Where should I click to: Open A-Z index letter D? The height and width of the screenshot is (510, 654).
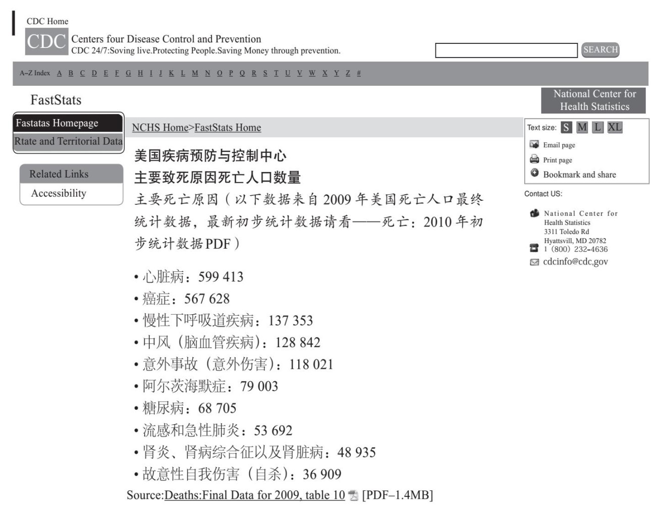tap(94, 73)
